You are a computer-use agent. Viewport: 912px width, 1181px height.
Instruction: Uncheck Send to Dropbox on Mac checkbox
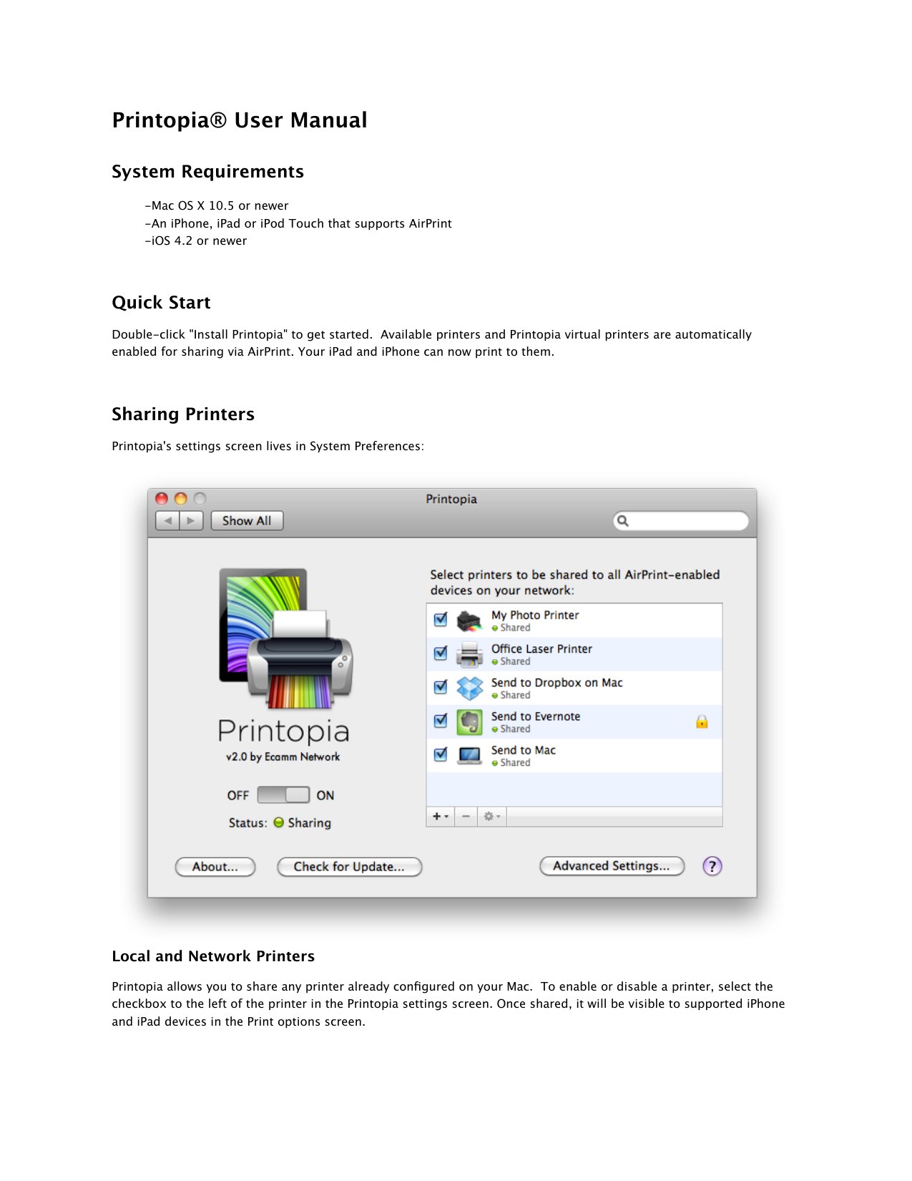[x=441, y=686]
